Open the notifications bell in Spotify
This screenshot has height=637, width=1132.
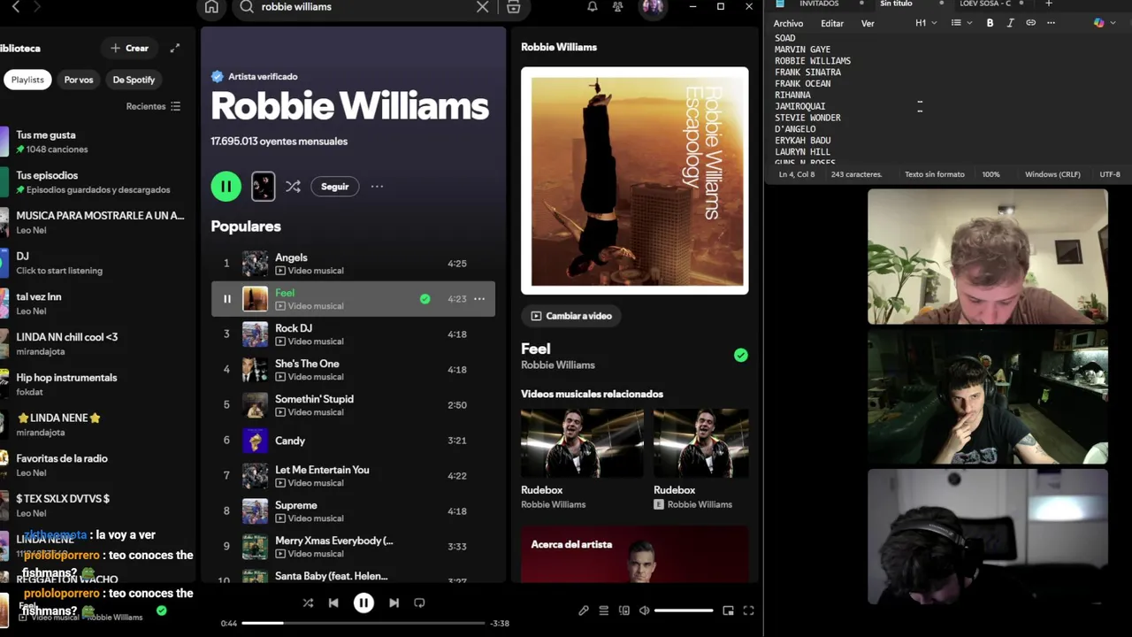(x=593, y=7)
